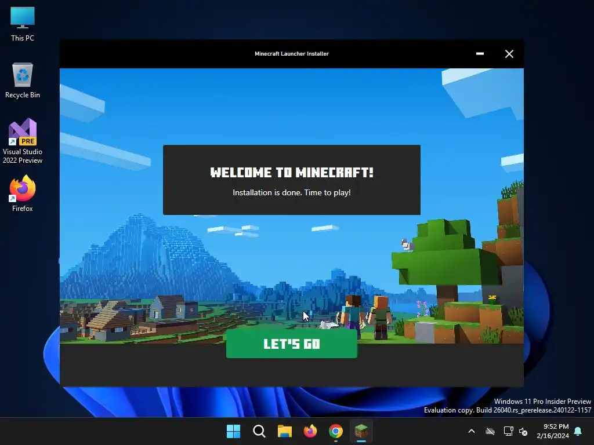Image resolution: width=594 pixels, height=445 pixels.
Task: Click the Minecraft installer taskbar icon
Action: 361,431
